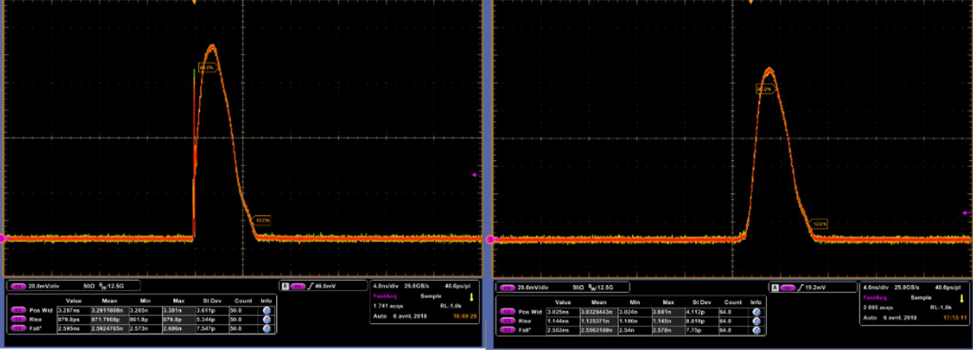Click C3 badge beside Rise, right scope
This screenshot has height=350, width=973.
click(507, 321)
